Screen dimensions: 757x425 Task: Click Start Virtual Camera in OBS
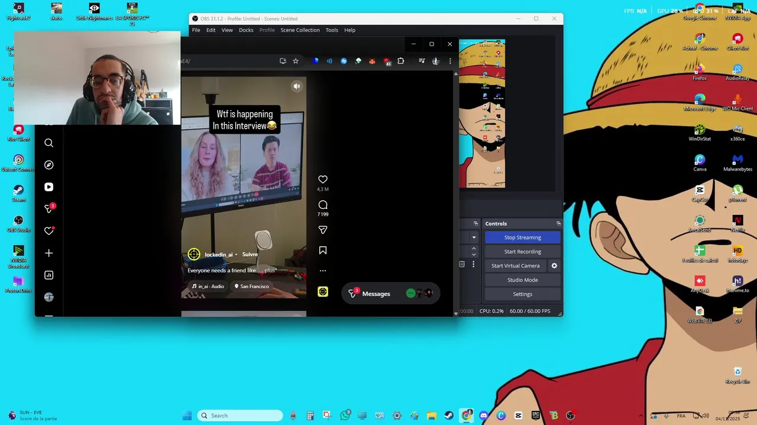(x=515, y=266)
